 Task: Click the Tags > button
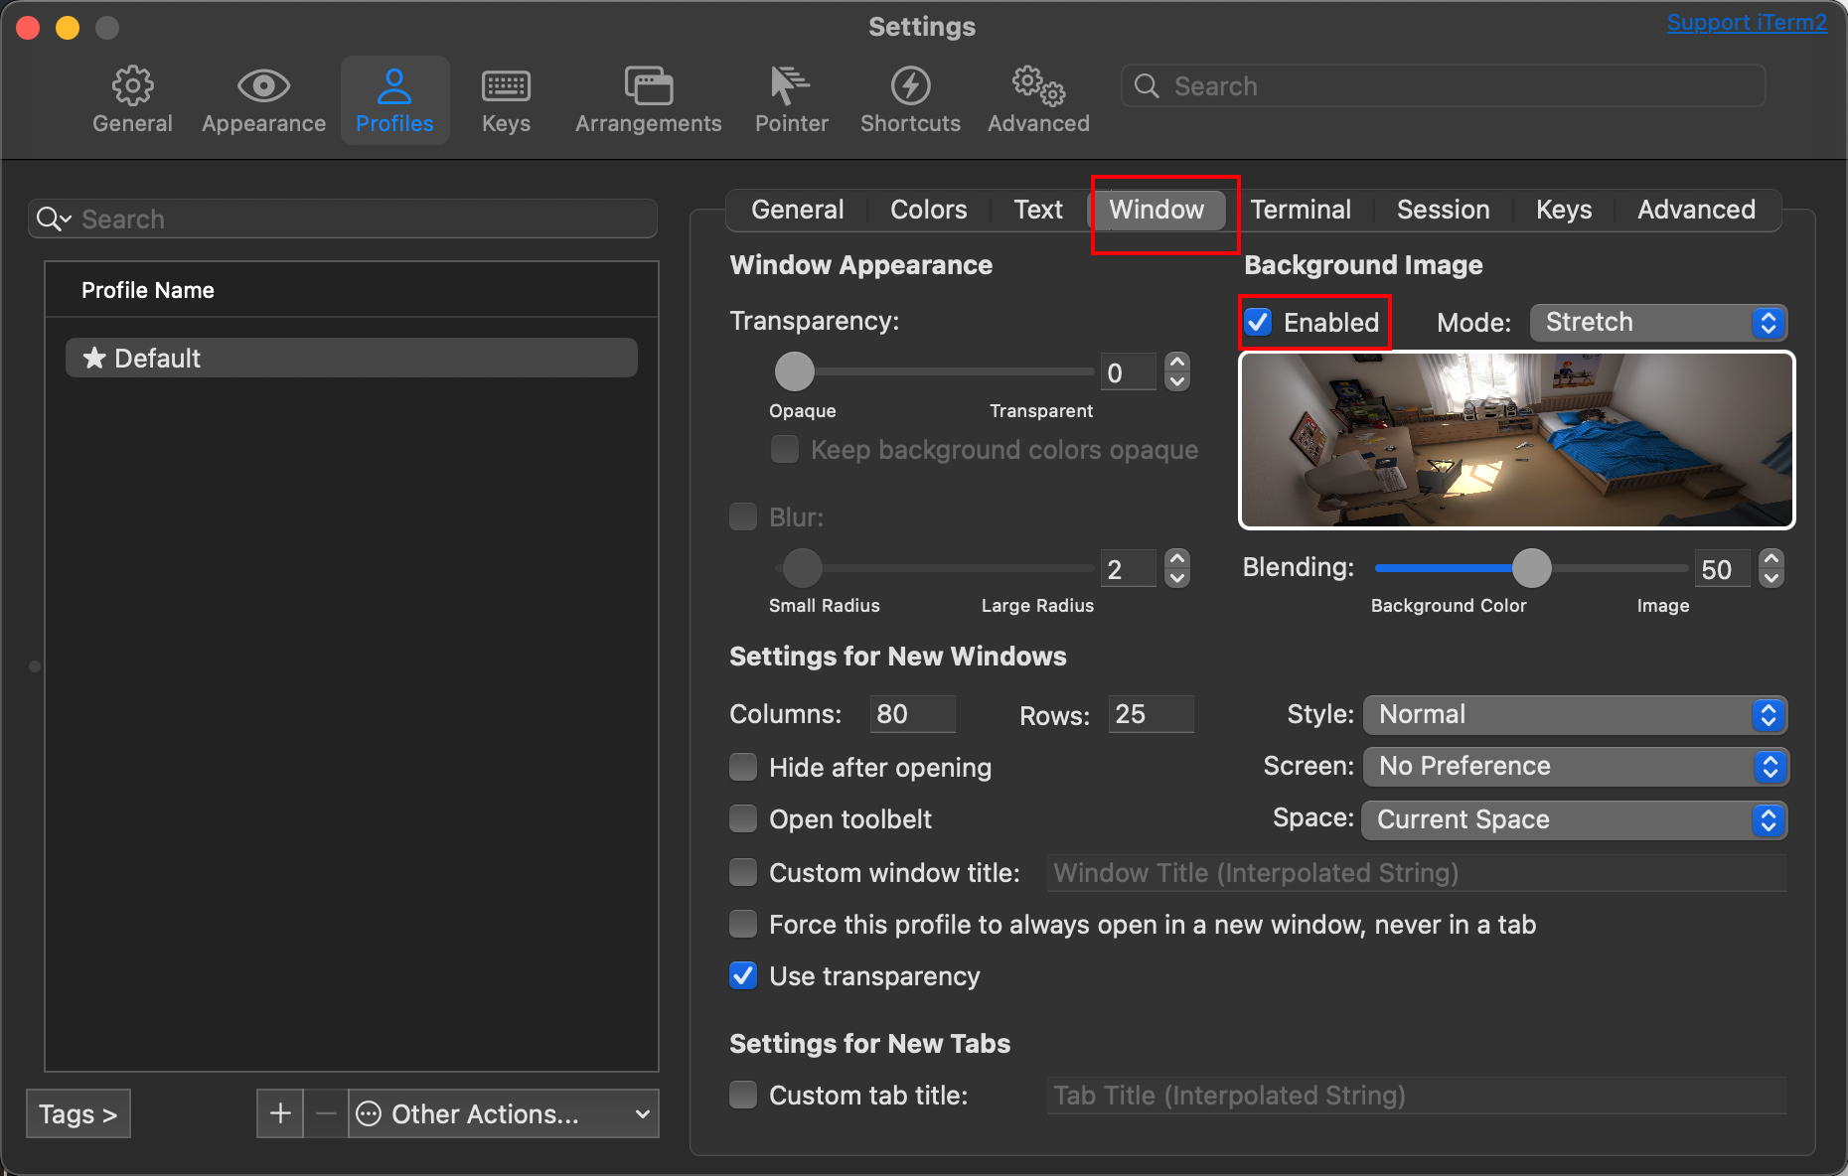coord(77,1113)
